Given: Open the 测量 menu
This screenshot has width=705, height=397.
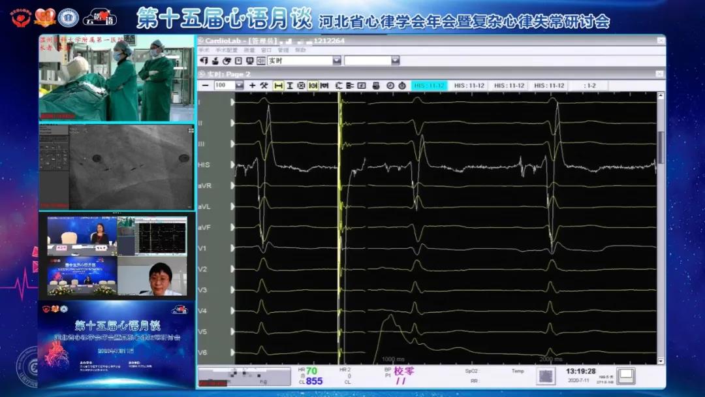Looking at the screenshot, I should pyautogui.click(x=249, y=50).
